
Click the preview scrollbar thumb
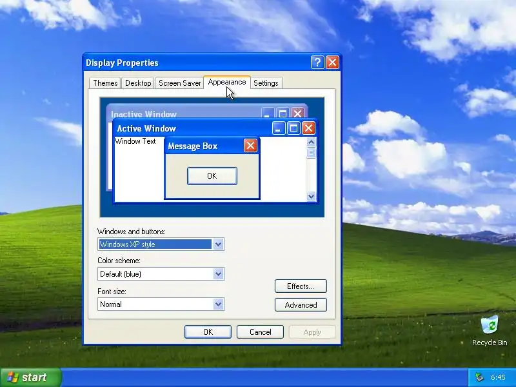[311, 153]
